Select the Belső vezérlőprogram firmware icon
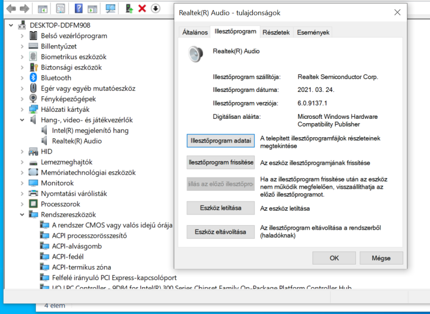Screen dimensions: 430x314 33,35
